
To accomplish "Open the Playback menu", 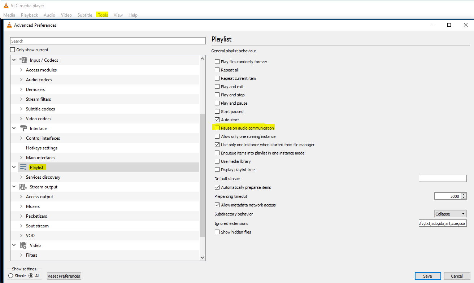I will [29, 15].
